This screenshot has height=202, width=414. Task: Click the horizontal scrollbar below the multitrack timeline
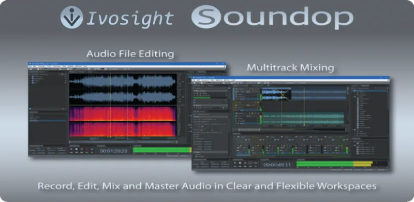pyautogui.click(x=289, y=130)
